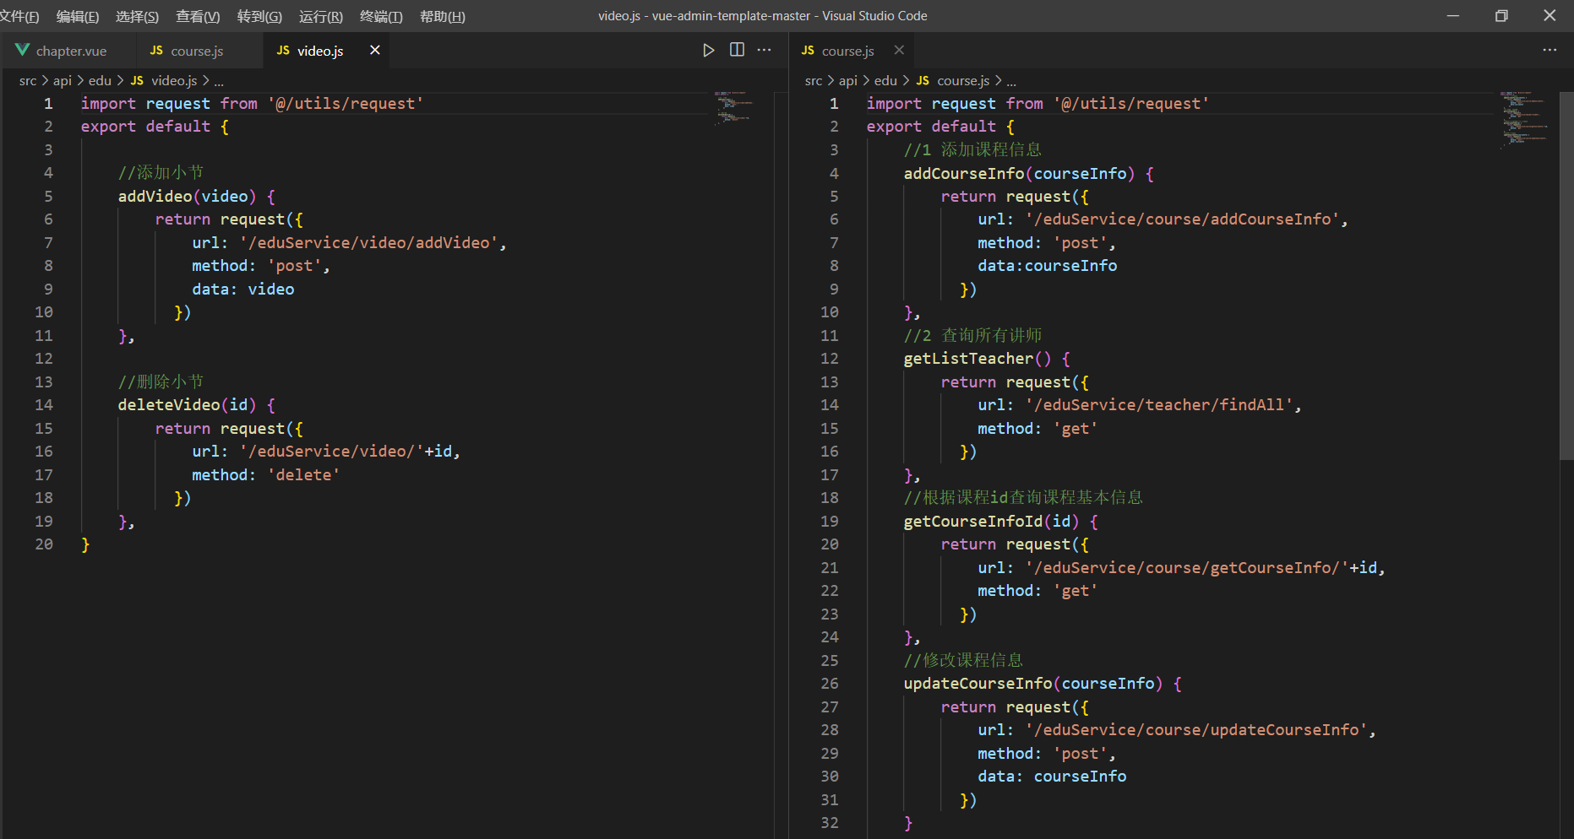Click the //修改课程信息 comment

963,660
